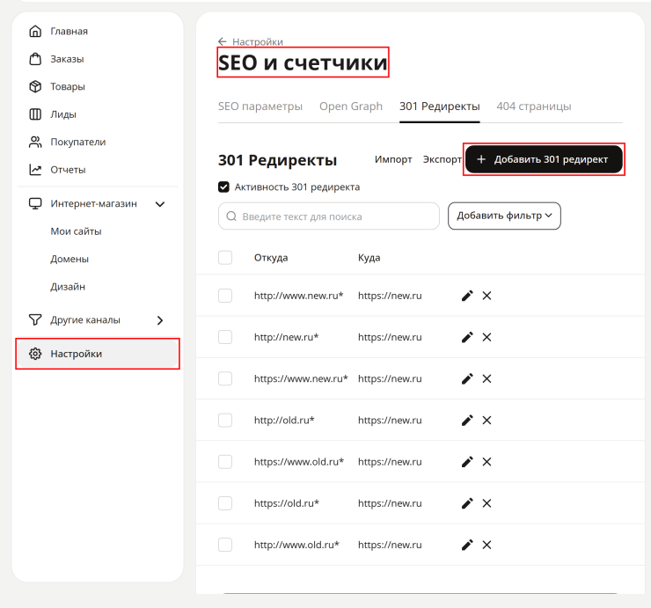Image resolution: width=651 pixels, height=608 pixels.
Task: Delete the https://old.ru* redirect
Action: point(487,503)
